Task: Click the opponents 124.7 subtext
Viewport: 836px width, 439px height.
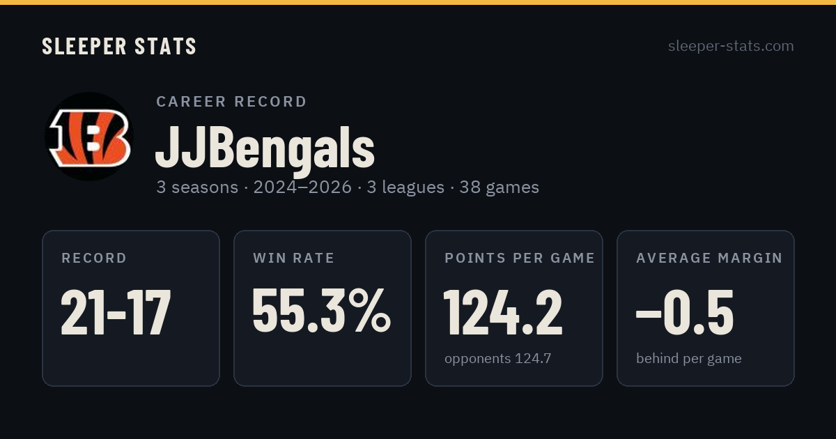Action: coord(498,359)
